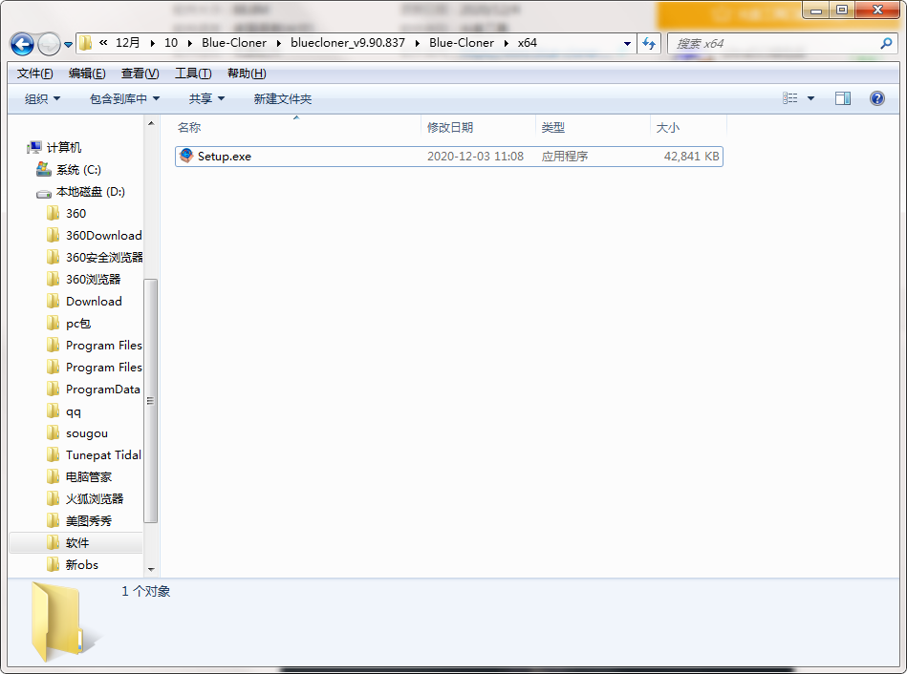907x674 pixels.
Task: Open the address bar history dropdown
Action: coord(627,43)
